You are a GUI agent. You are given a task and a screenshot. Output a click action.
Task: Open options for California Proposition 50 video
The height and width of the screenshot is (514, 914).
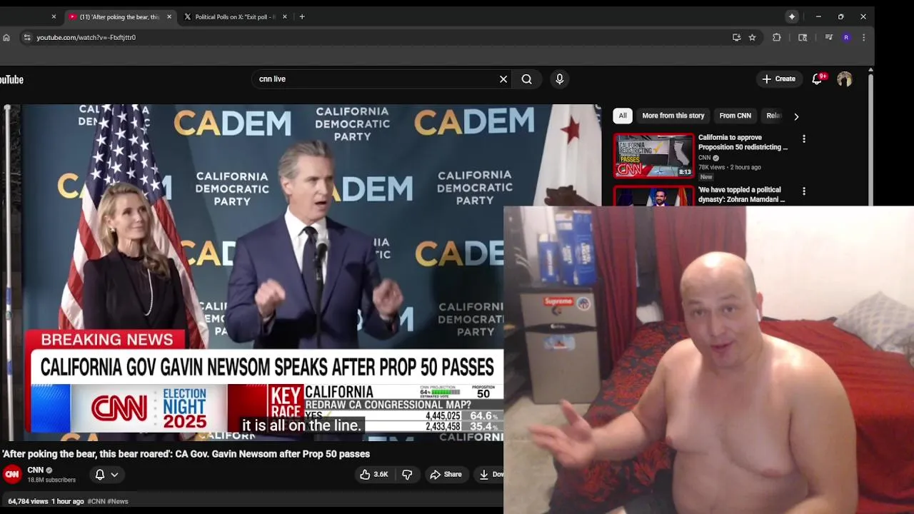pyautogui.click(x=804, y=139)
